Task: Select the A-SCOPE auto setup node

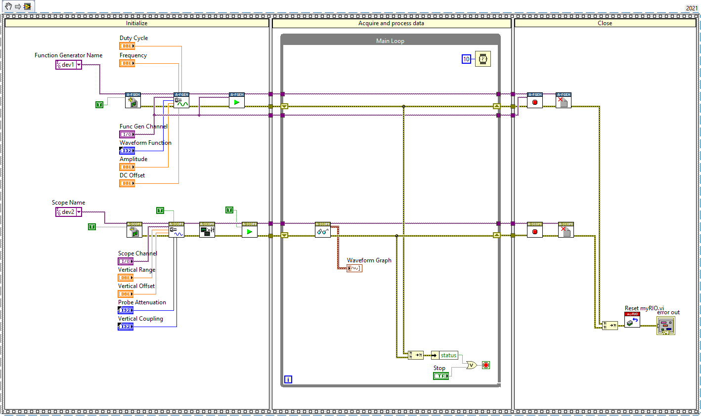Action: click(207, 230)
